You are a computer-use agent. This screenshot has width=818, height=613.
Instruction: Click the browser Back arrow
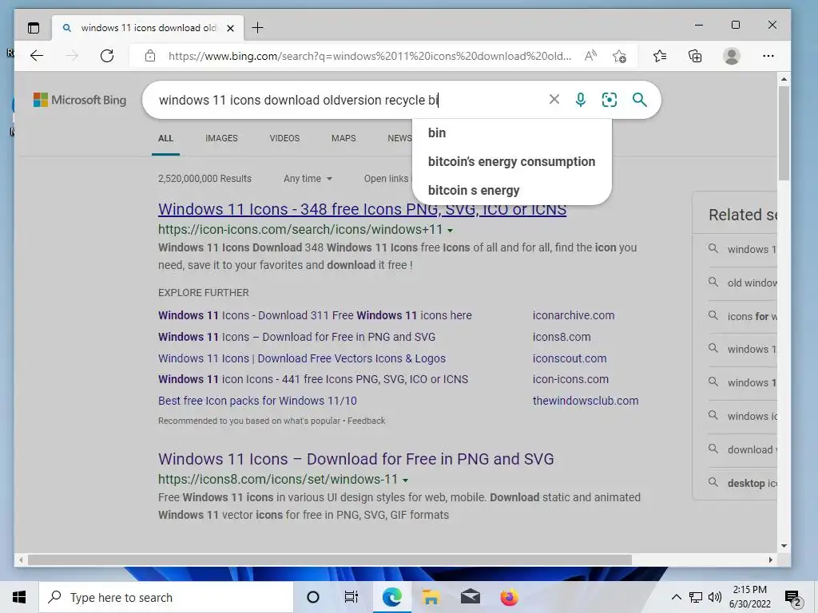click(x=37, y=56)
